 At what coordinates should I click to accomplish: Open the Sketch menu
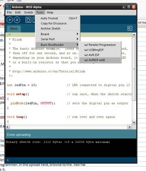(x=28, y=13)
